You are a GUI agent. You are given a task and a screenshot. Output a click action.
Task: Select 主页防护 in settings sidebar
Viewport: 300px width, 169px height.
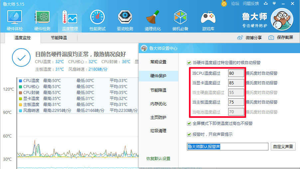tap(158, 118)
